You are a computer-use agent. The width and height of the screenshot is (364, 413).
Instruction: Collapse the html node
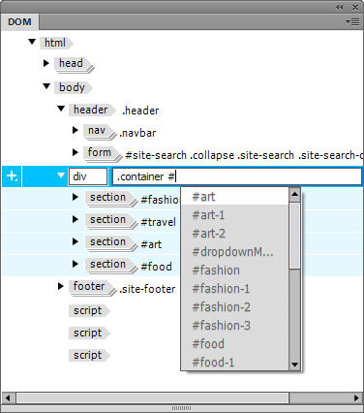(32, 42)
